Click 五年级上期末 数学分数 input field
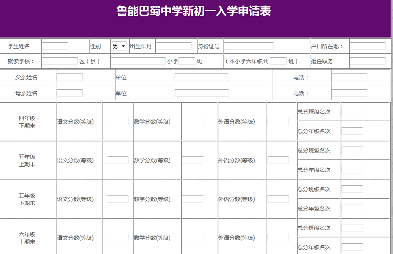The image size is (393, 254). 192,160
